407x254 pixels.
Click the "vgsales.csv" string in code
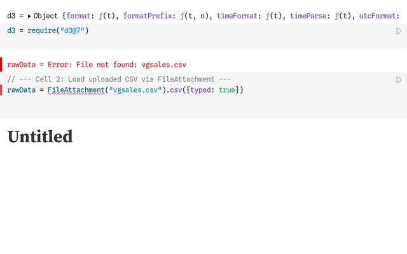tap(134, 90)
